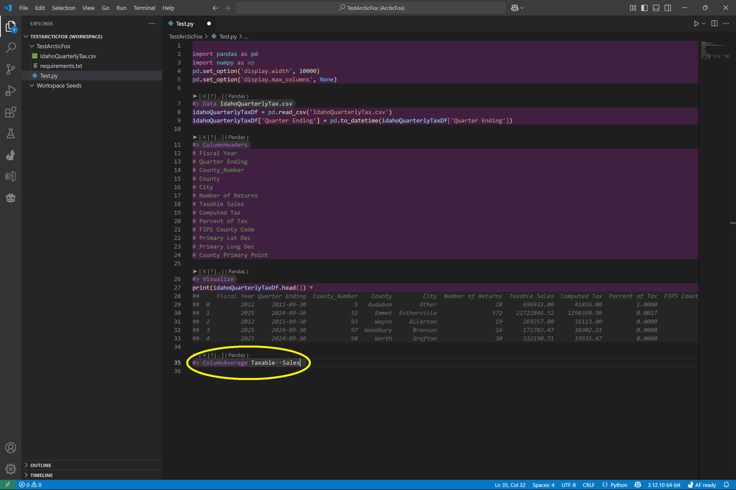Click the X codelens above the ColumnHeaders block
The width and height of the screenshot is (736, 490).
204,137
